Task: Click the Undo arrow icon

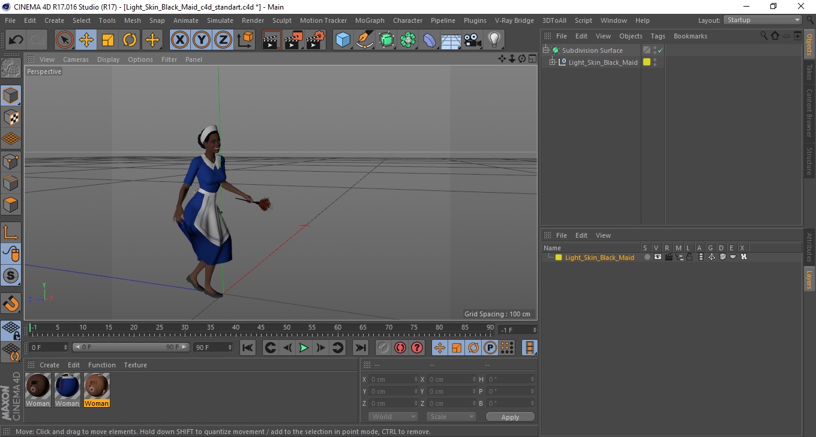Action: coord(16,40)
